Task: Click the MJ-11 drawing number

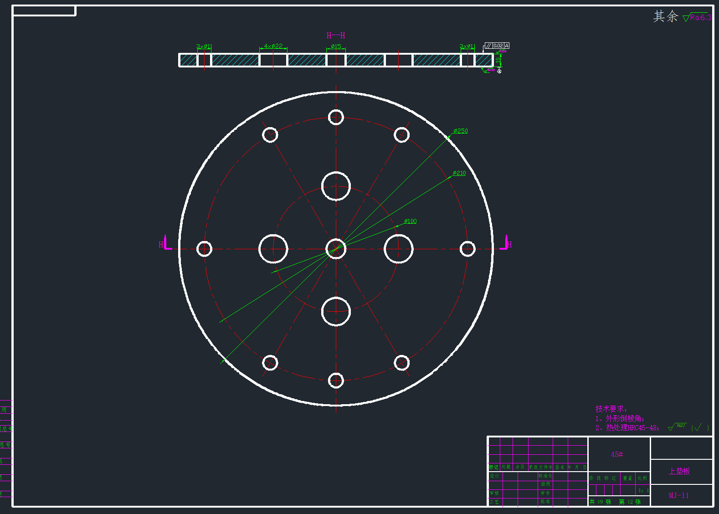Action: 679,495
